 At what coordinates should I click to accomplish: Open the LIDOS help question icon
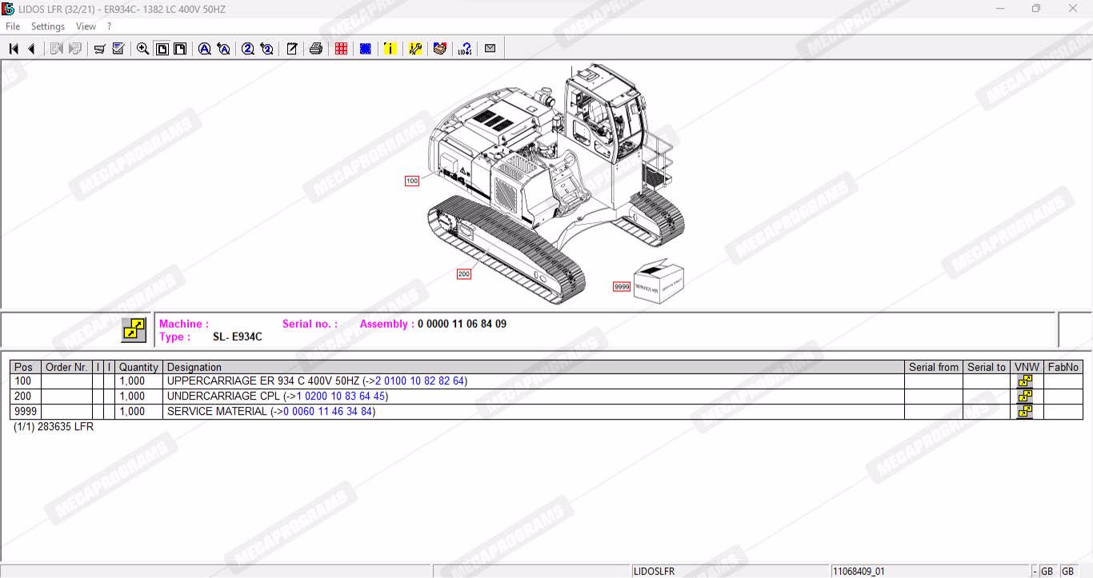pyautogui.click(x=465, y=49)
